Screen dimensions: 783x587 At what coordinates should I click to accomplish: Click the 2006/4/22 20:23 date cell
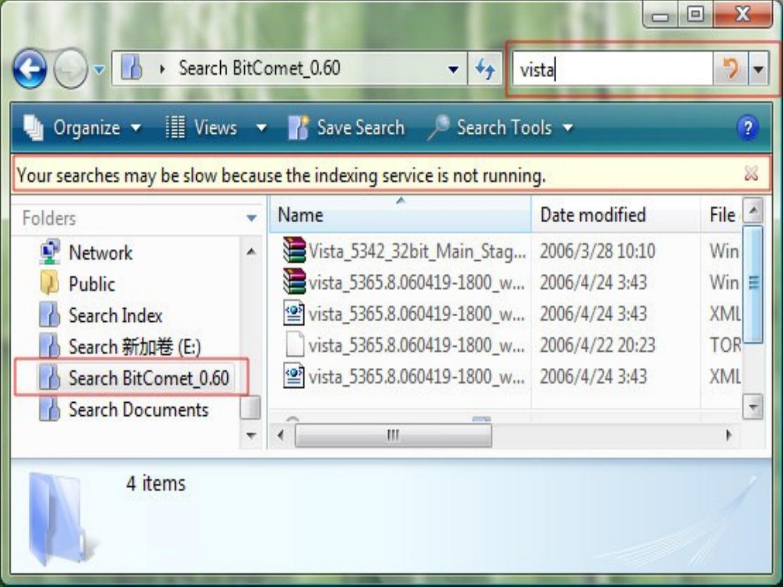click(x=598, y=345)
